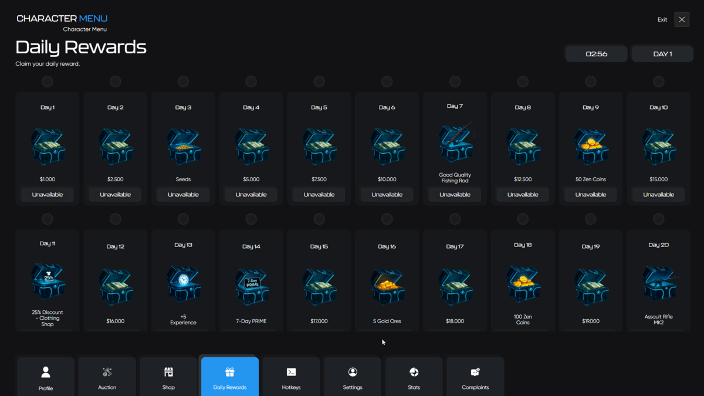Select the Day 18 100 Zen Coins chest
The width and height of the screenshot is (704, 396).
523,284
